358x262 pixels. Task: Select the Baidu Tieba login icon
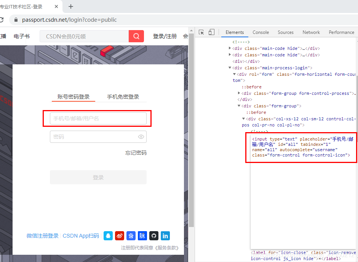pos(131,236)
